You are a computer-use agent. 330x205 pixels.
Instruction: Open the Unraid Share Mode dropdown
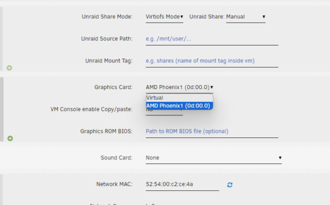coord(164,17)
